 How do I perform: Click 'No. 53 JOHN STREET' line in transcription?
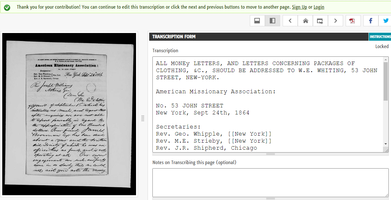(x=189, y=106)
